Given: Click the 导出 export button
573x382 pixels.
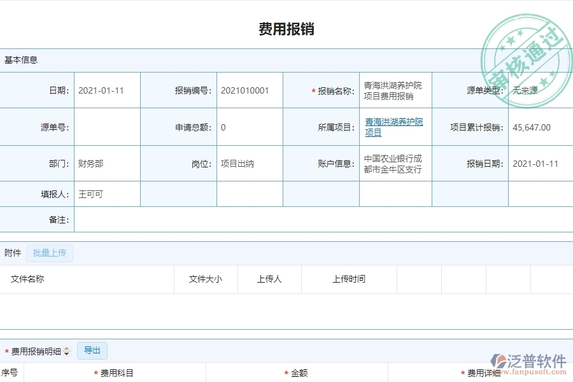Looking at the screenshot, I should click(x=92, y=350).
